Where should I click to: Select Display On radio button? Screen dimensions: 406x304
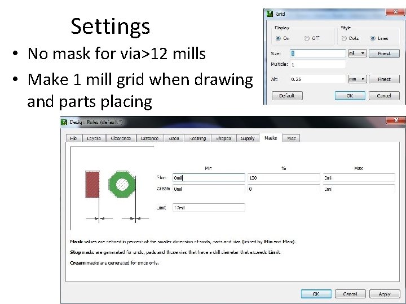coord(278,38)
